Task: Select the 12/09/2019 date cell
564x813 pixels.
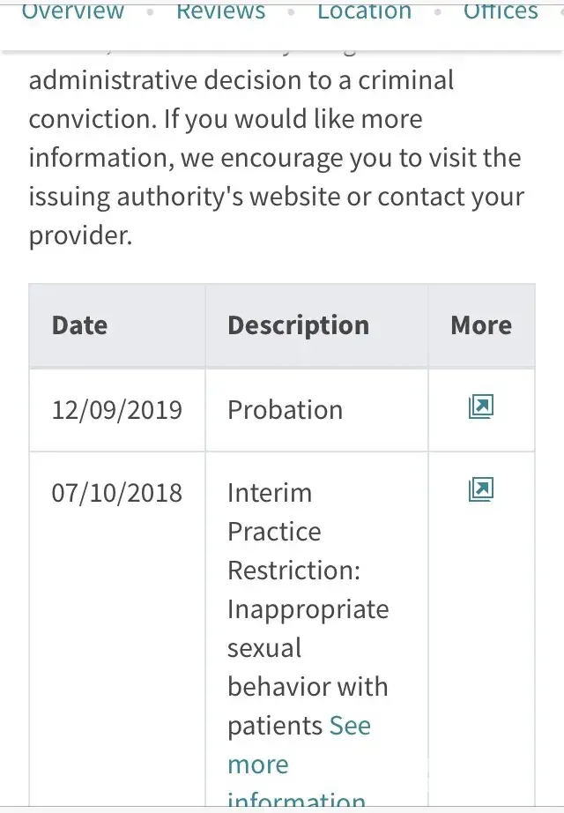Action: (x=116, y=410)
